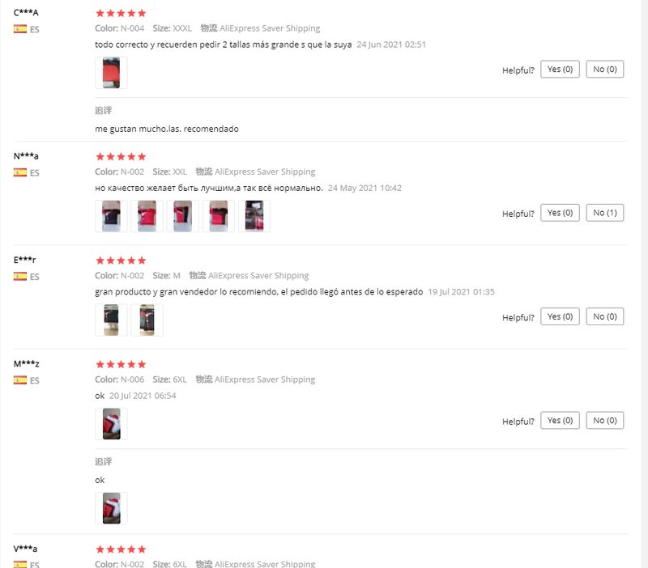Screen dimensions: 648x568
Task: Click Spain flag icon beside N***a
Action: [20, 172]
